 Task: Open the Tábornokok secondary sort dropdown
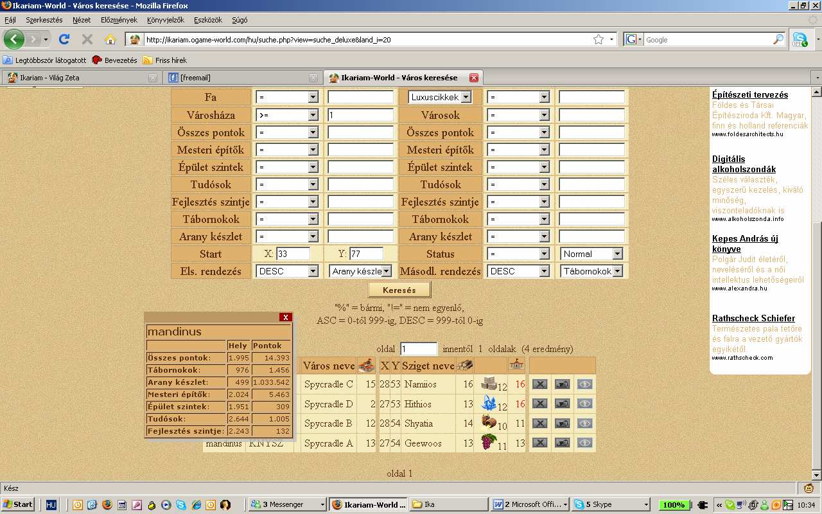coord(591,271)
